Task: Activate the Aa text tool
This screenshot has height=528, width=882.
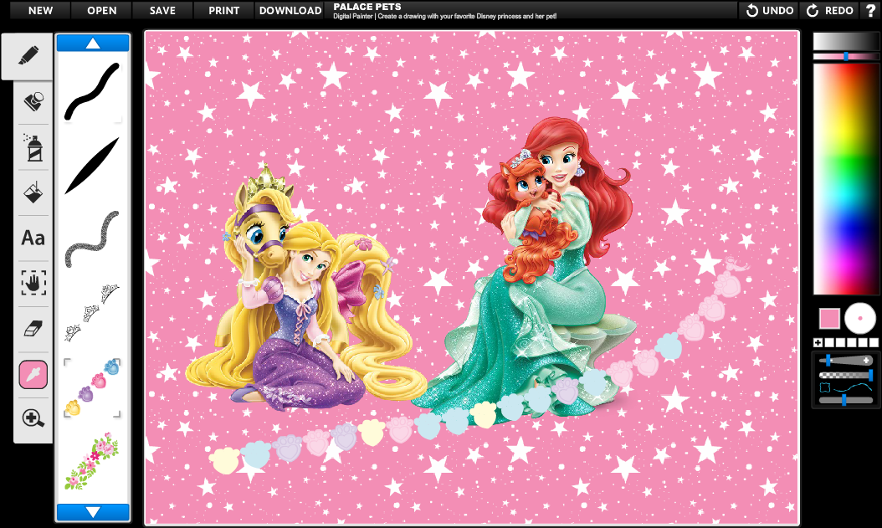Action: [33, 238]
